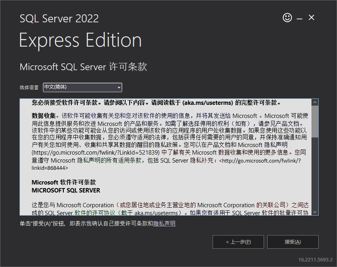Click the '选择语言' label

pos(29,87)
